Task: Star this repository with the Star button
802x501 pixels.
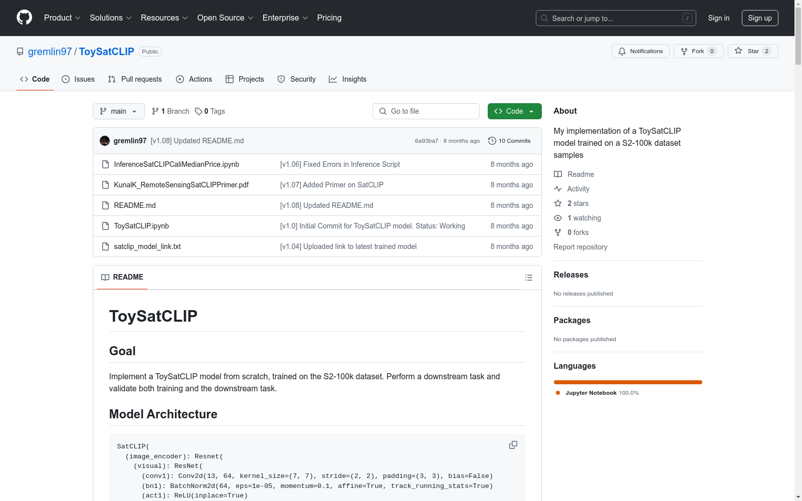Action: click(753, 51)
